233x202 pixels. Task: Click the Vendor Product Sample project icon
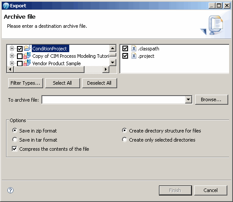(x=27, y=63)
